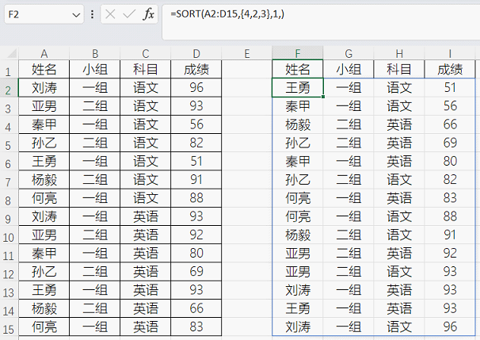Screen dimensions: 480x340
Task: Click cell B1 containing 小组
Action: coord(95,69)
